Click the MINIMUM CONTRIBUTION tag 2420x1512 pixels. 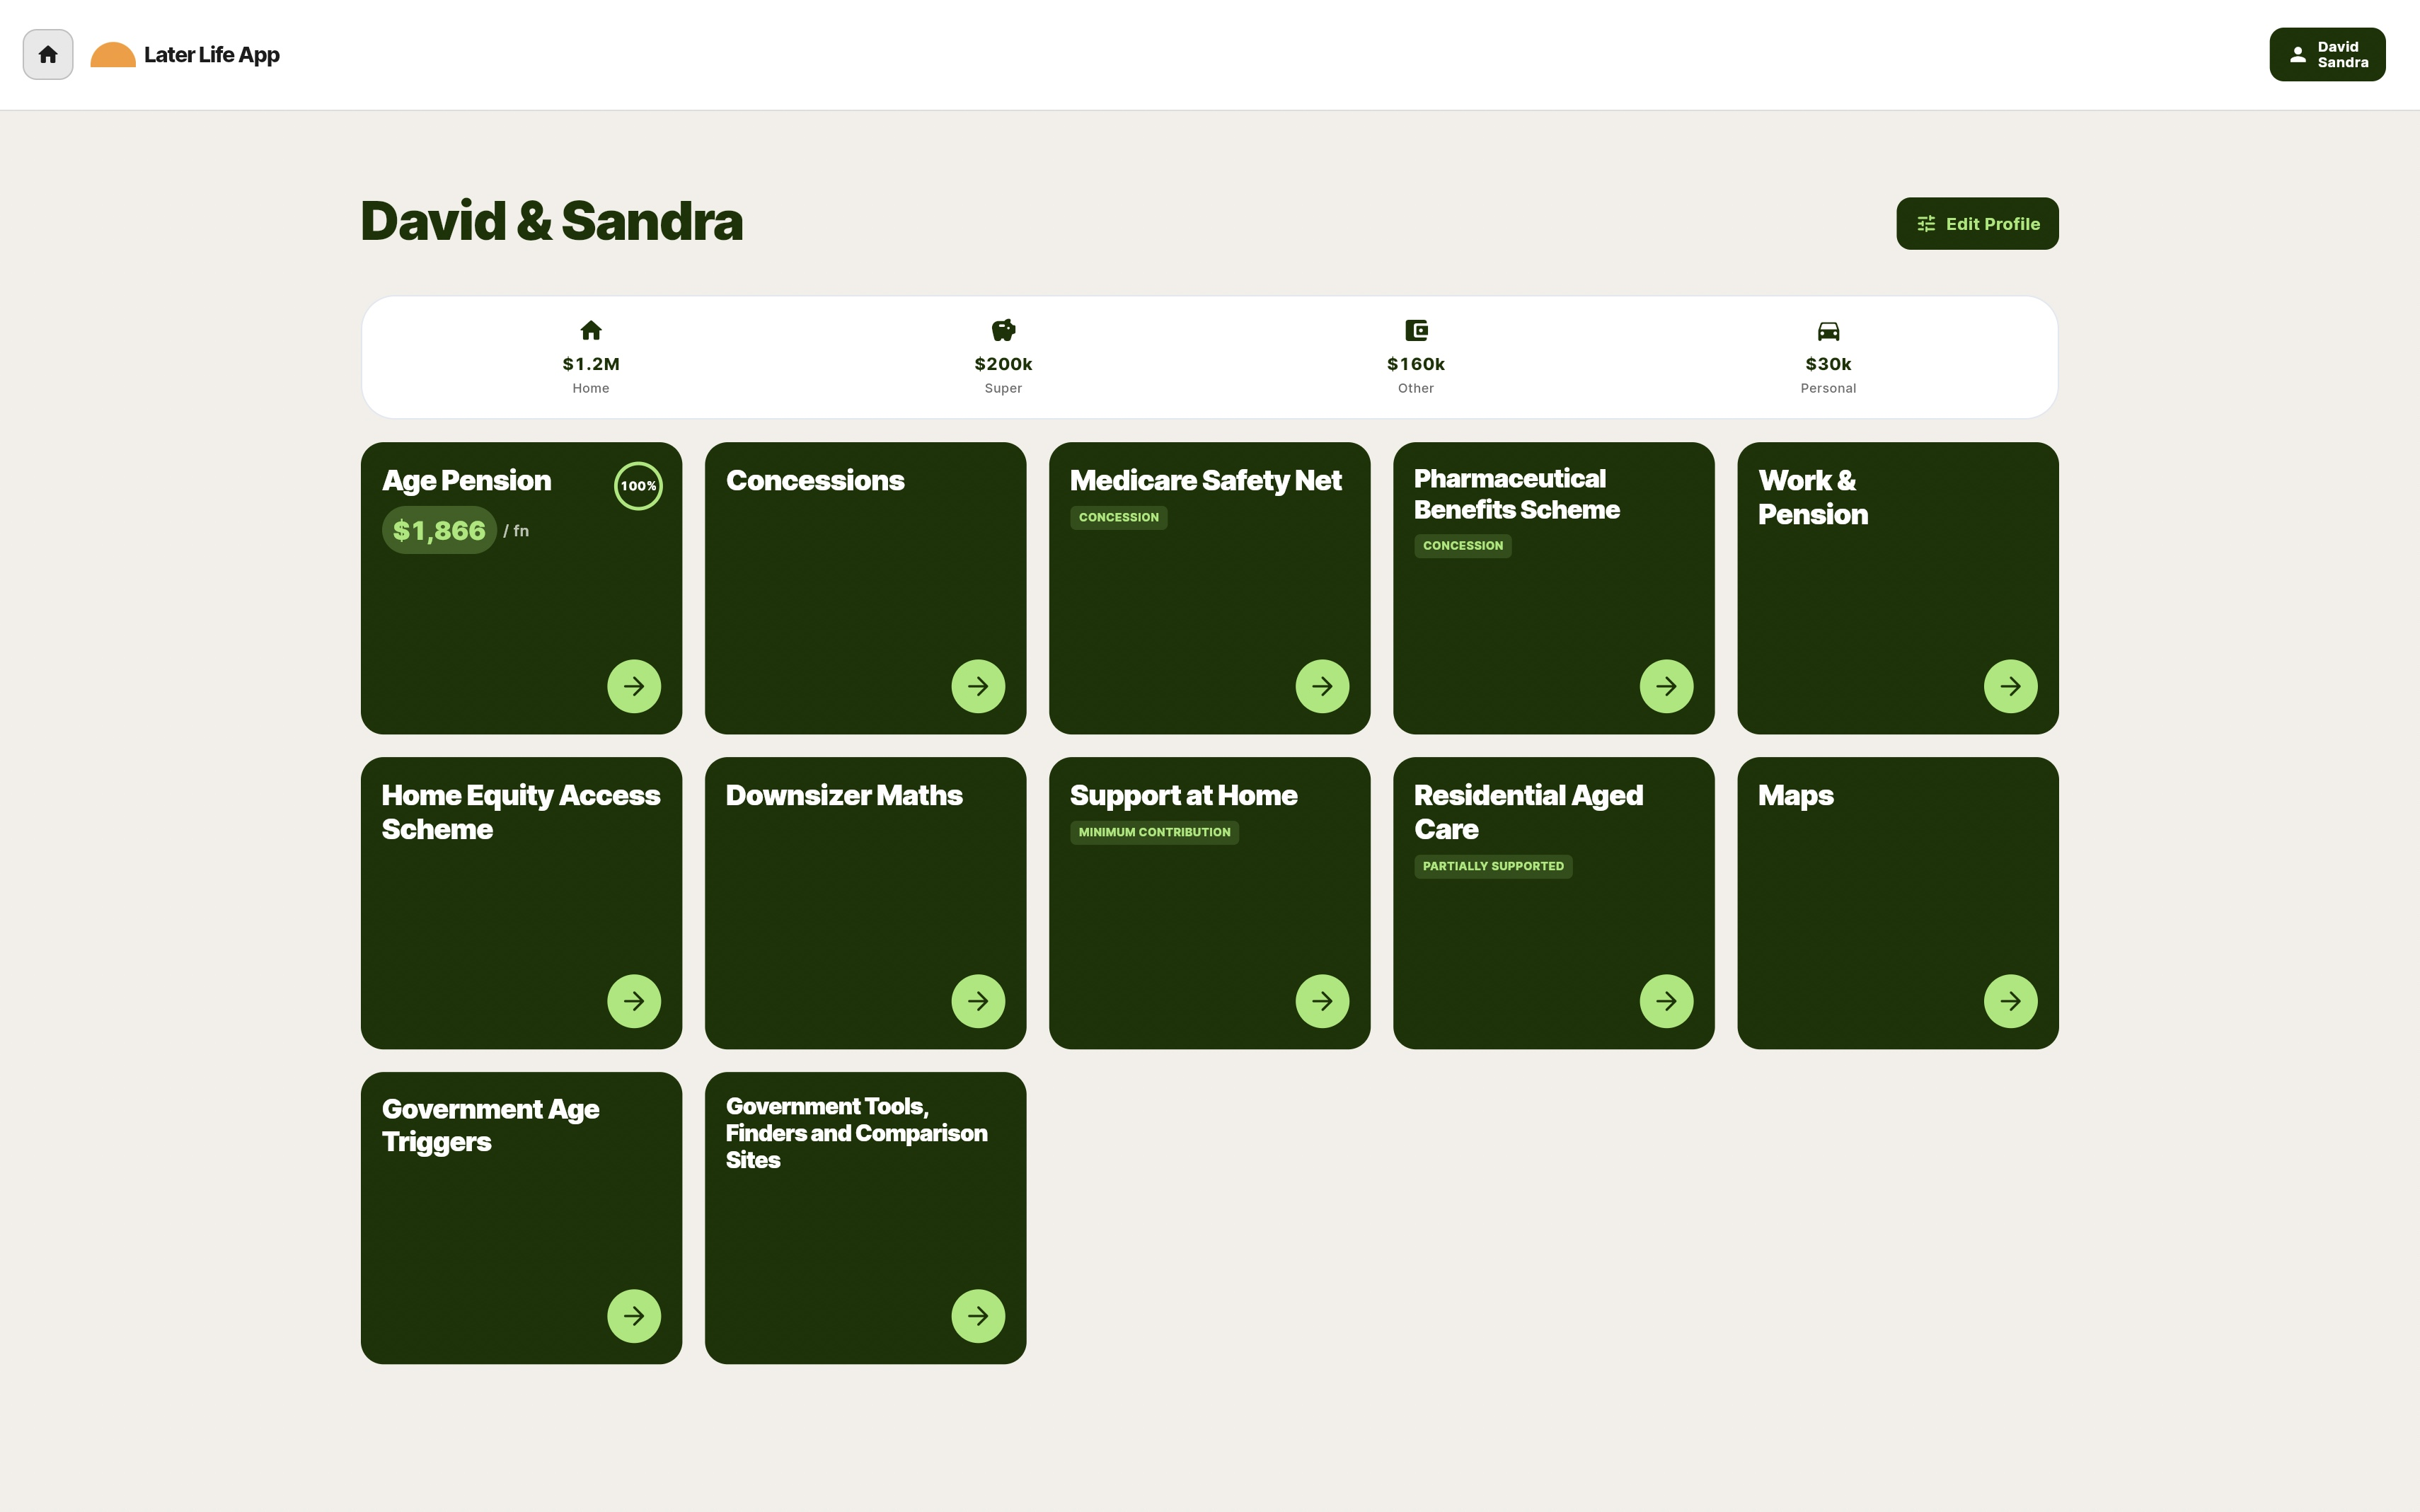1154,832
